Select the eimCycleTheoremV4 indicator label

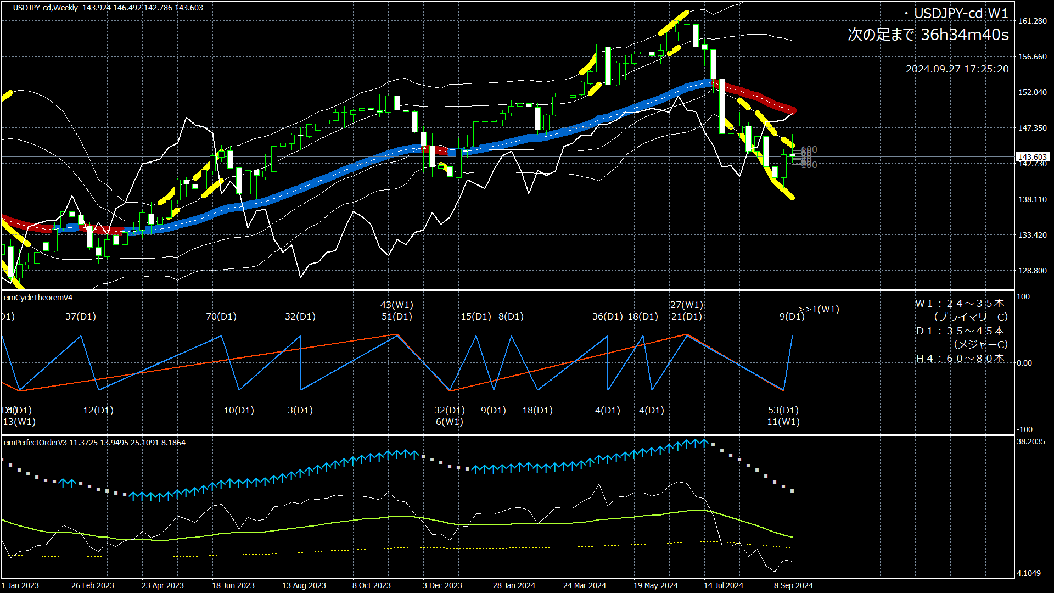pos(38,298)
